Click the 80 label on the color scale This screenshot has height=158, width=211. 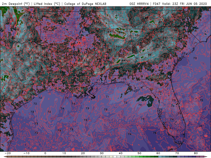(x=196, y=153)
